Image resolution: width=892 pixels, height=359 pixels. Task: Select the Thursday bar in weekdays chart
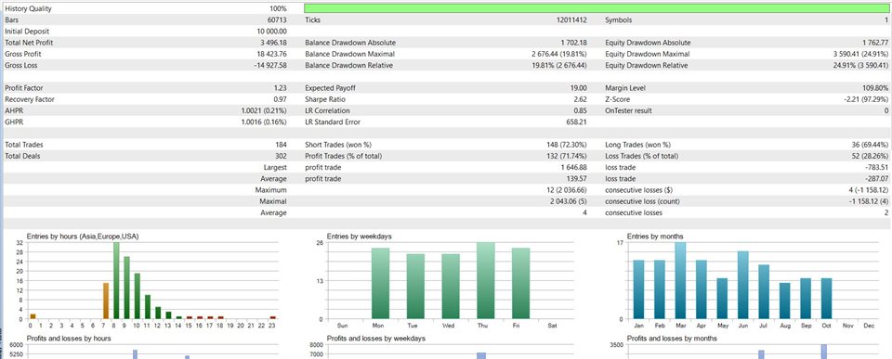[x=486, y=280]
